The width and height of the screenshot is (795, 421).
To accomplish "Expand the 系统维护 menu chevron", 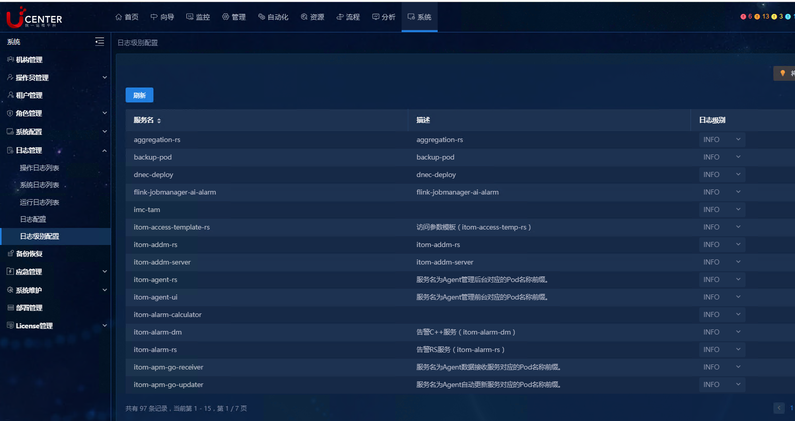I will (x=105, y=290).
